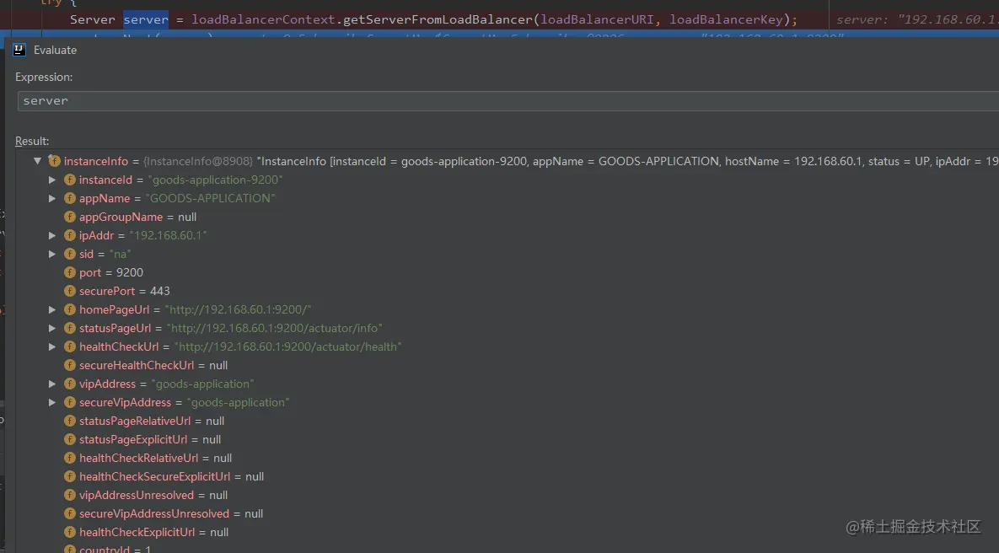Click the field icon beside port
The height and width of the screenshot is (553, 999).
coord(70,272)
